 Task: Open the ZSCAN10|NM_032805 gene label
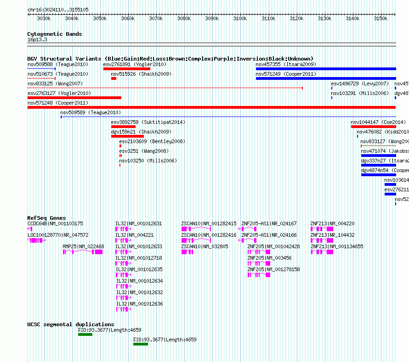(205, 246)
